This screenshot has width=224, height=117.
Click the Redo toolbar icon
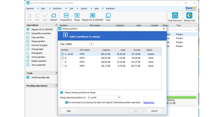pyautogui.click(x=37, y=15)
